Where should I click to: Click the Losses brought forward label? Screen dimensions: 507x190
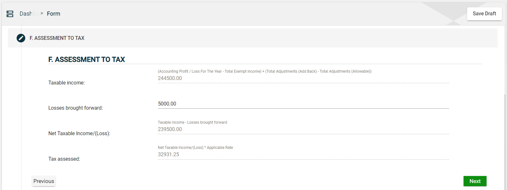coord(75,108)
